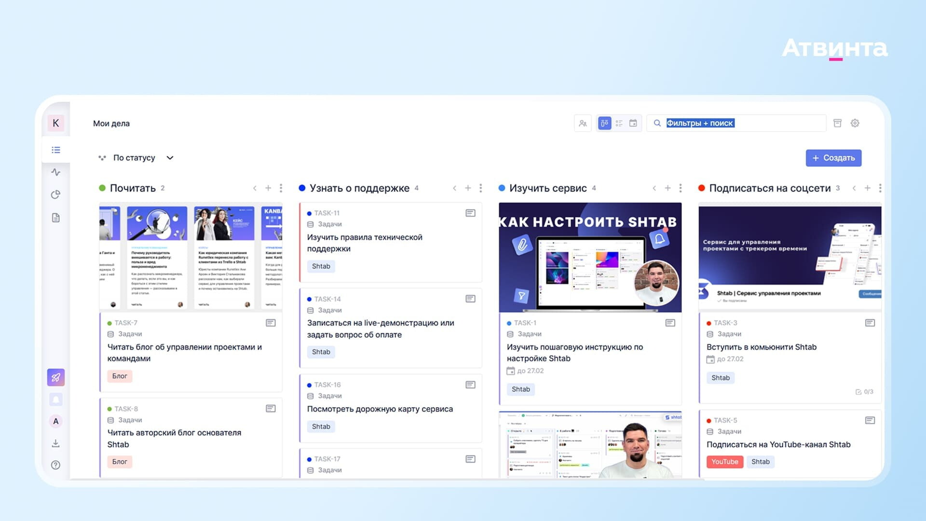Screen dimensions: 926x521
Task: Open the TASK-1 card details icon
Action: coord(670,323)
